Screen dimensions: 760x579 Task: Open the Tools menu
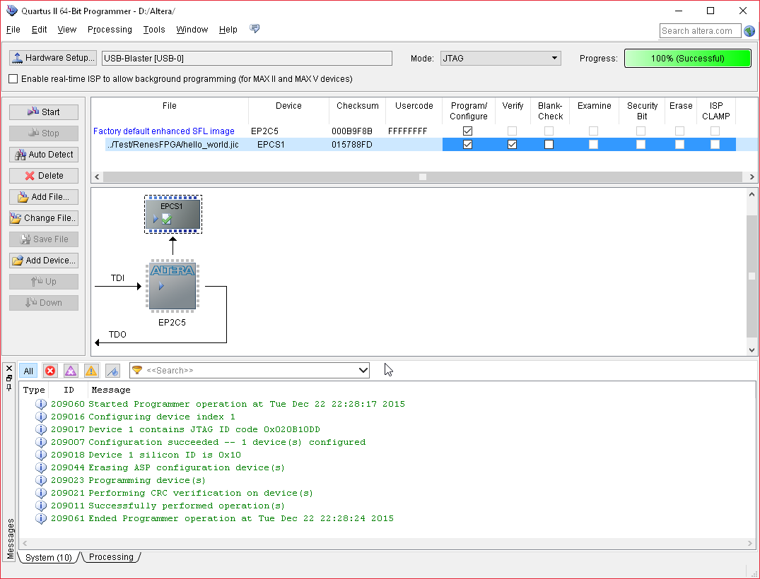click(x=154, y=30)
